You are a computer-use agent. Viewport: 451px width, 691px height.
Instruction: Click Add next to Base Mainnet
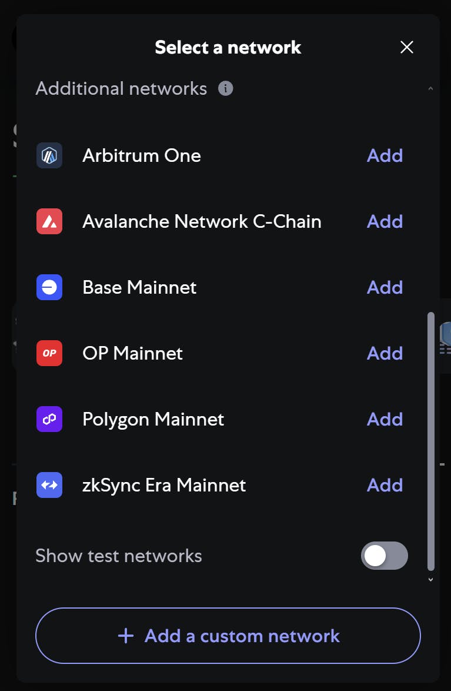pyautogui.click(x=385, y=287)
